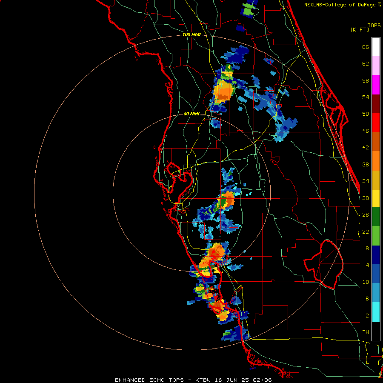
Task: Click the Lake Okeechobee outline on map
Action: click(324, 264)
